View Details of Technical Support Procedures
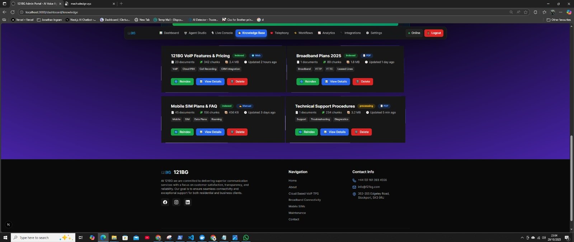Image resolution: width=574 pixels, height=242 pixels. [x=334, y=132]
